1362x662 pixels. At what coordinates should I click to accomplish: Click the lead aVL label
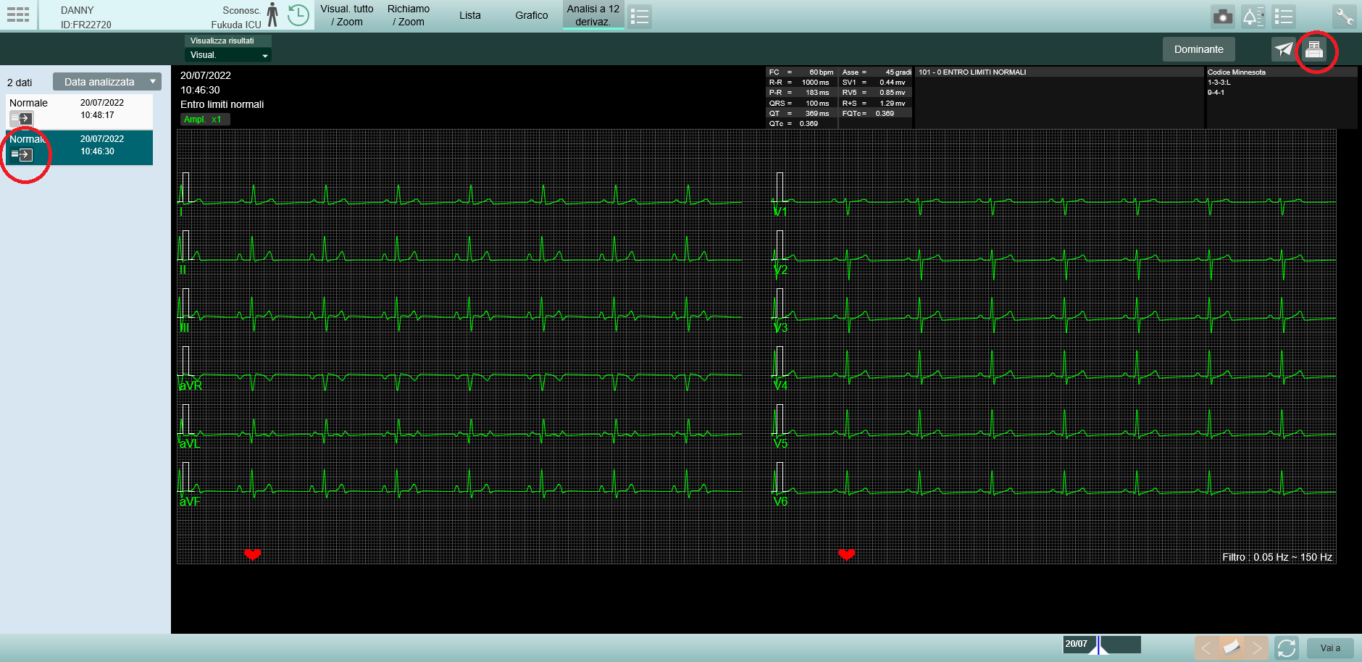click(x=190, y=443)
